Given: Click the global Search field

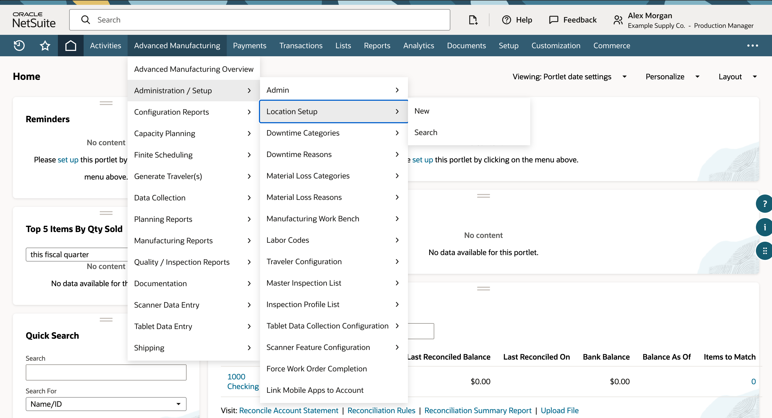Looking at the screenshot, I should point(259,20).
